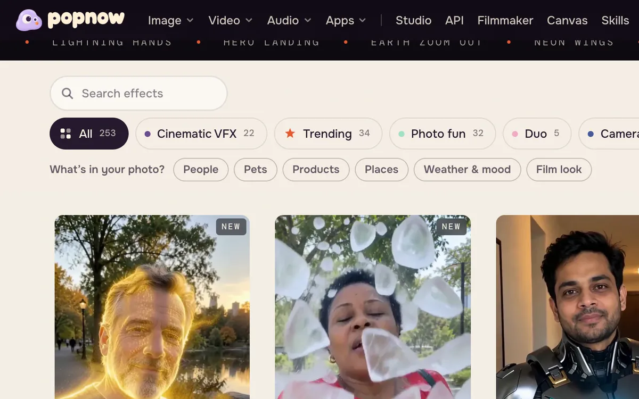639x399 pixels.
Task: Open the glowing golden man effect card
Action: tap(152, 307)
